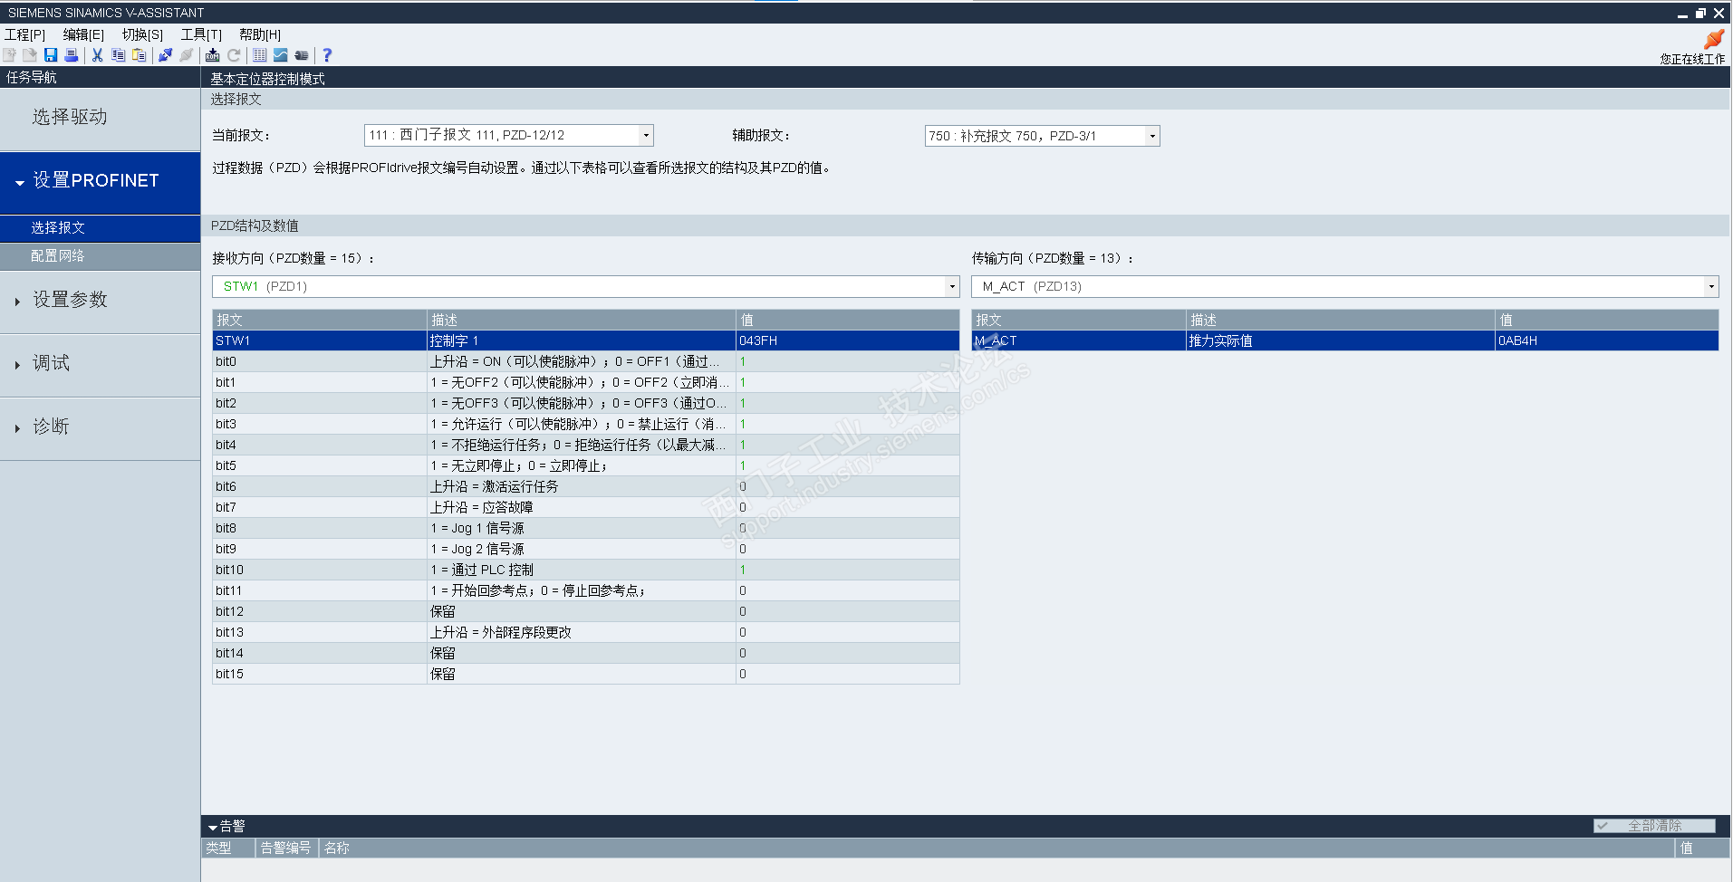1733x882 pixels.
Task: Click the 1 = 通过 PLC 控制 description cell
Action: coord(581,570)
